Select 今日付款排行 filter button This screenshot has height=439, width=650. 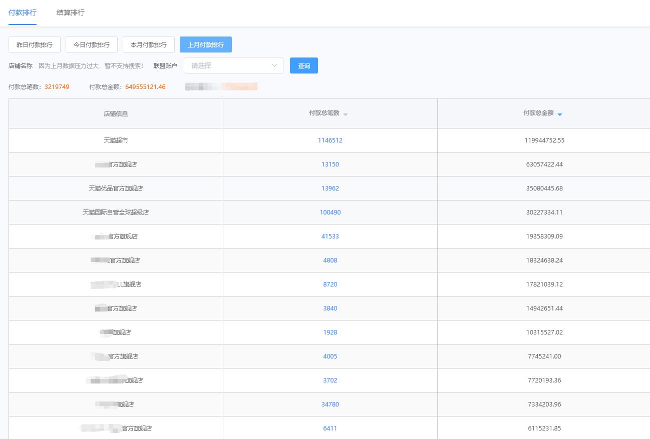pos(92,44)
